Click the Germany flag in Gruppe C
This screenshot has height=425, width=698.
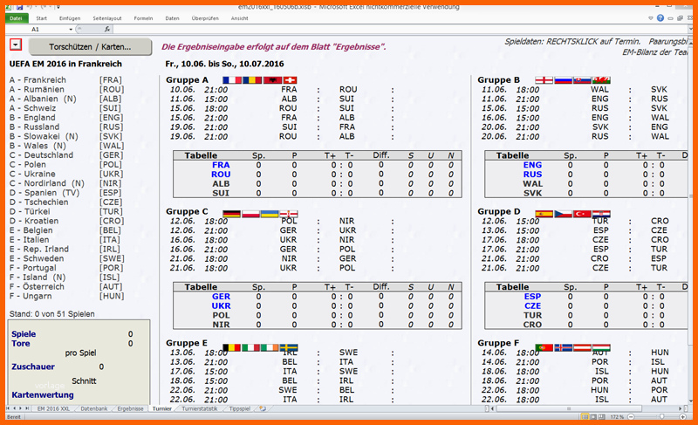tap(231, 213)
